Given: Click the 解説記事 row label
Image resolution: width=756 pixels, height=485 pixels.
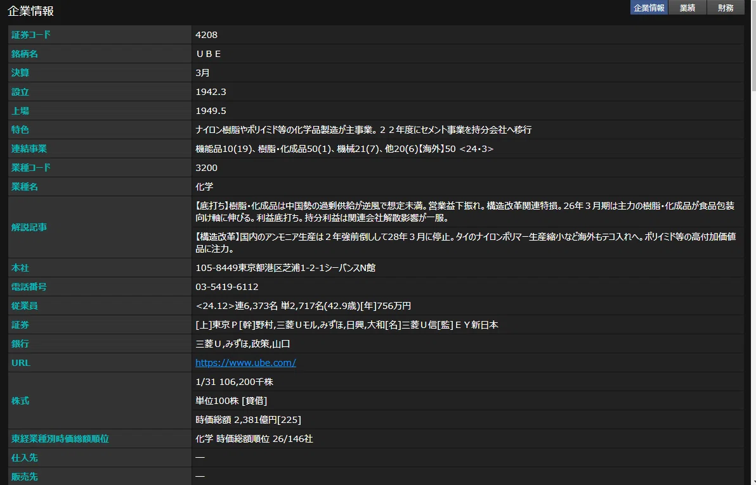Looking at the screenshot, I should 29,227.
